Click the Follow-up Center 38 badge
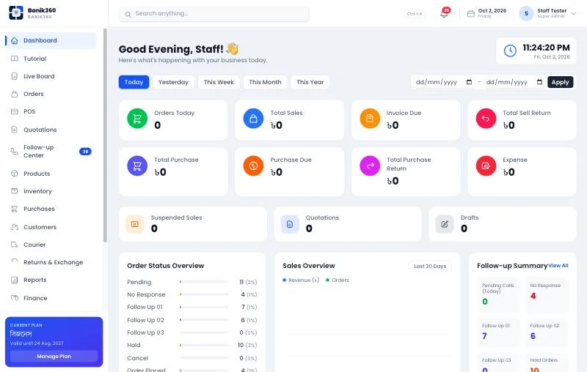The width and height of the screenshot is (587, 372). [85, 152]
